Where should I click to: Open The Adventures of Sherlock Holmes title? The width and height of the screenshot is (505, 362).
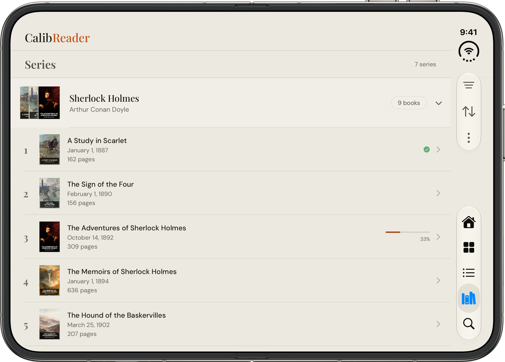pyautogui.click(x=127, y=228)
